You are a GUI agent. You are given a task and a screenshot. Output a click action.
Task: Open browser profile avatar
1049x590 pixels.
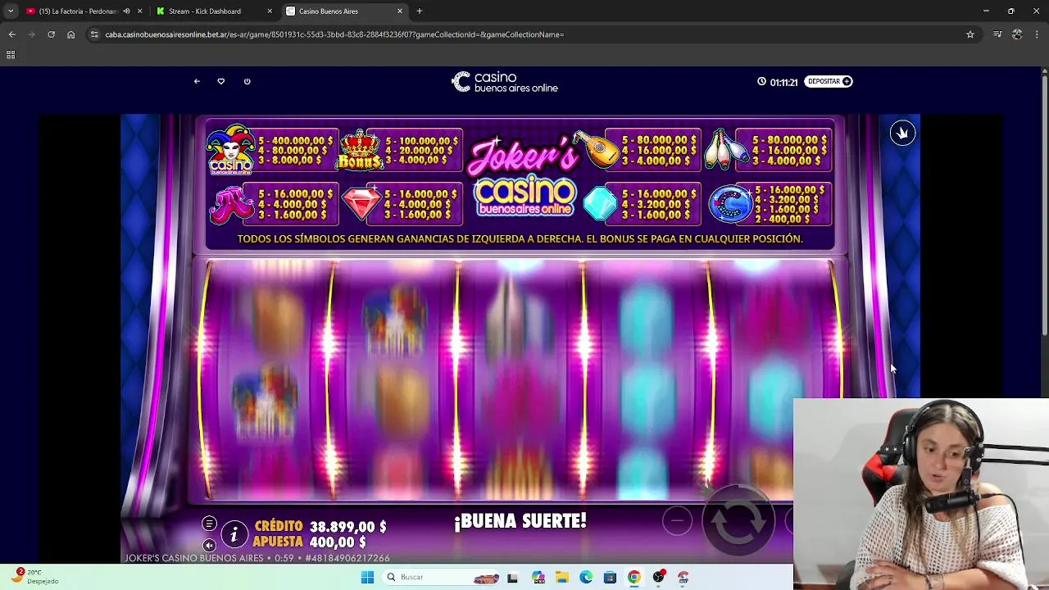(1017, 34)
